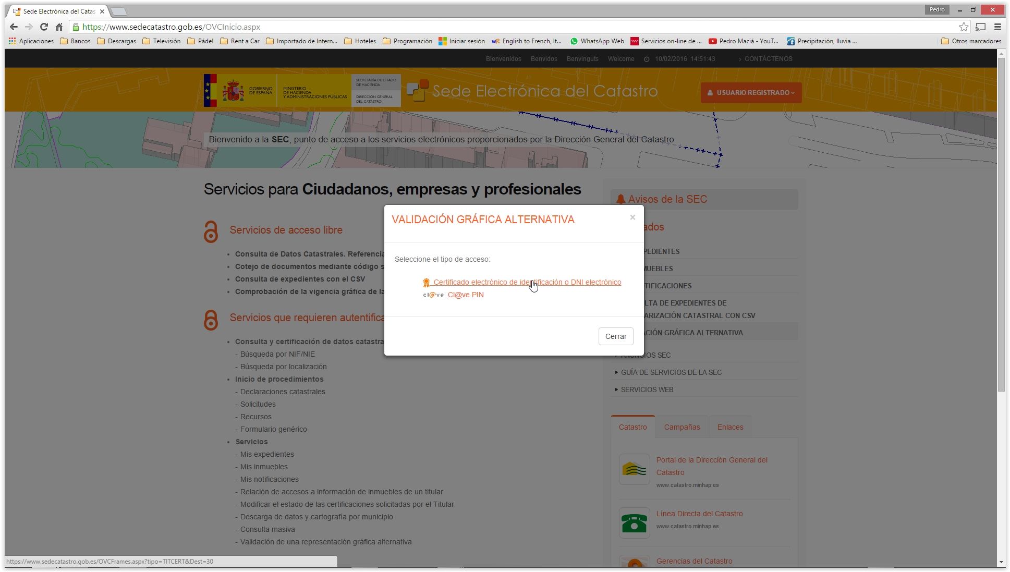Open the Descargas bookmarks folder

click(117, 41)
